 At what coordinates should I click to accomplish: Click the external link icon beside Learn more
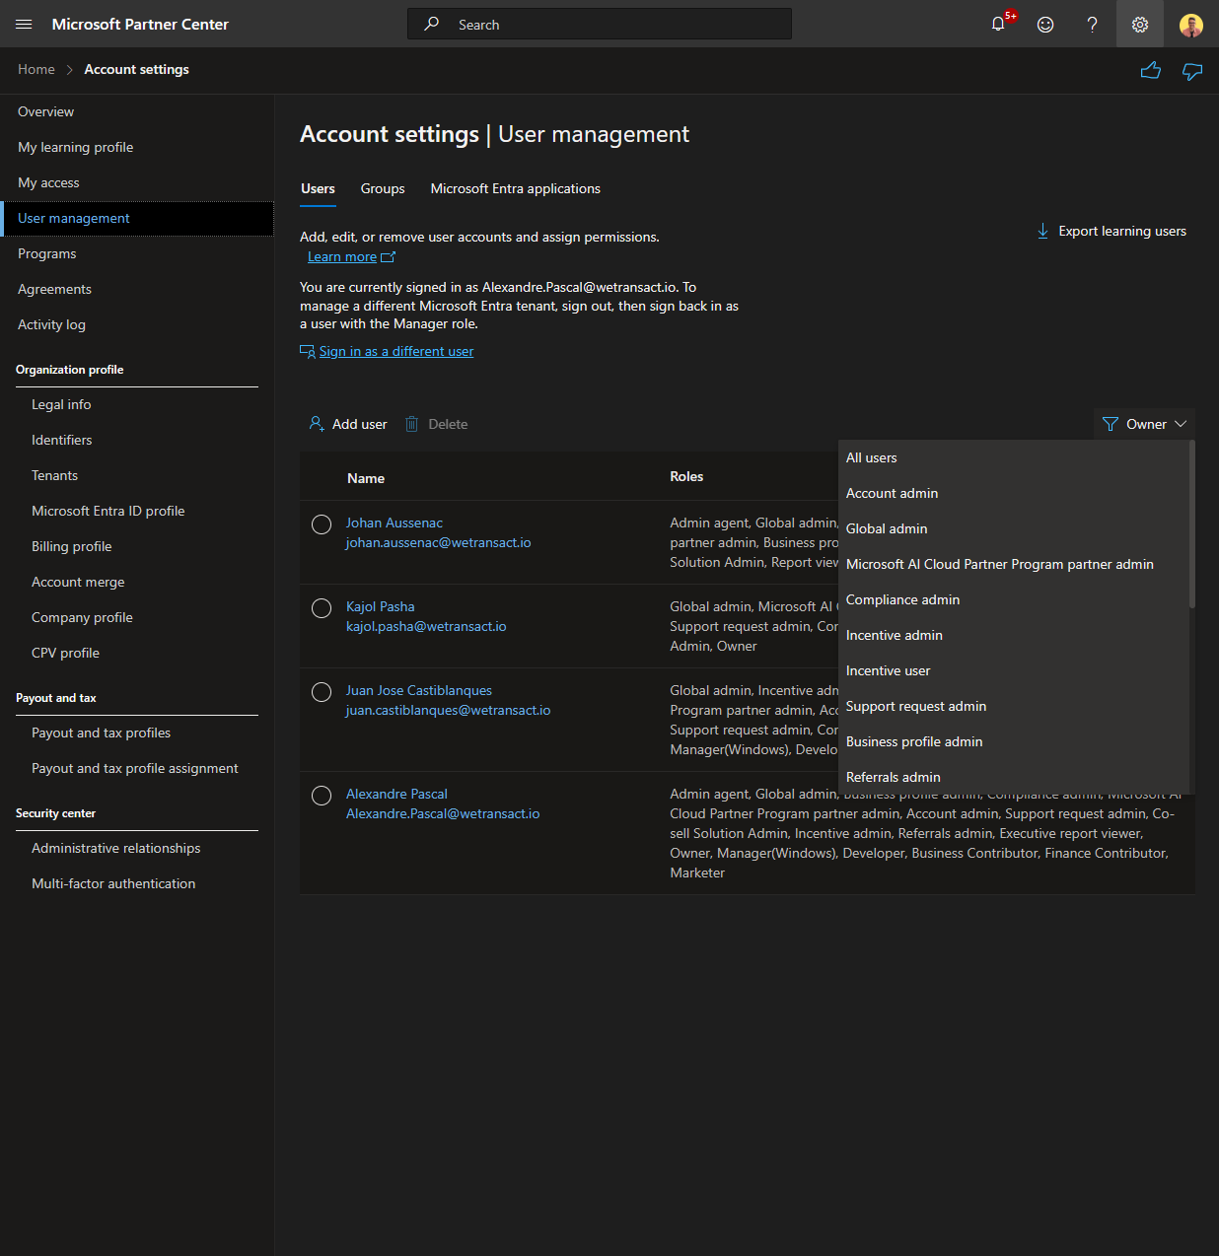tap(388, 257)
